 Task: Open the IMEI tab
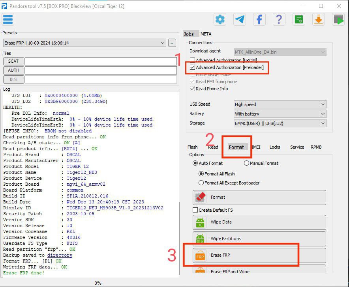click(x=256, y=147)
